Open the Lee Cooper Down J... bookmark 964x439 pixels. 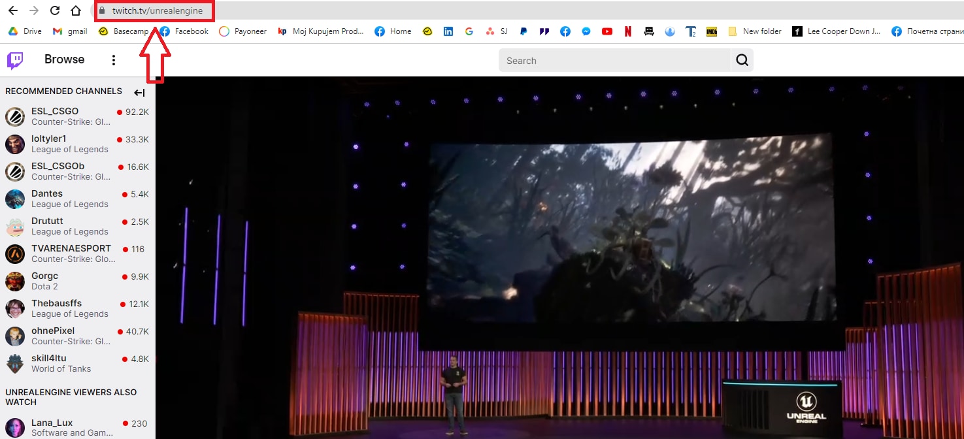click(836, 31)
